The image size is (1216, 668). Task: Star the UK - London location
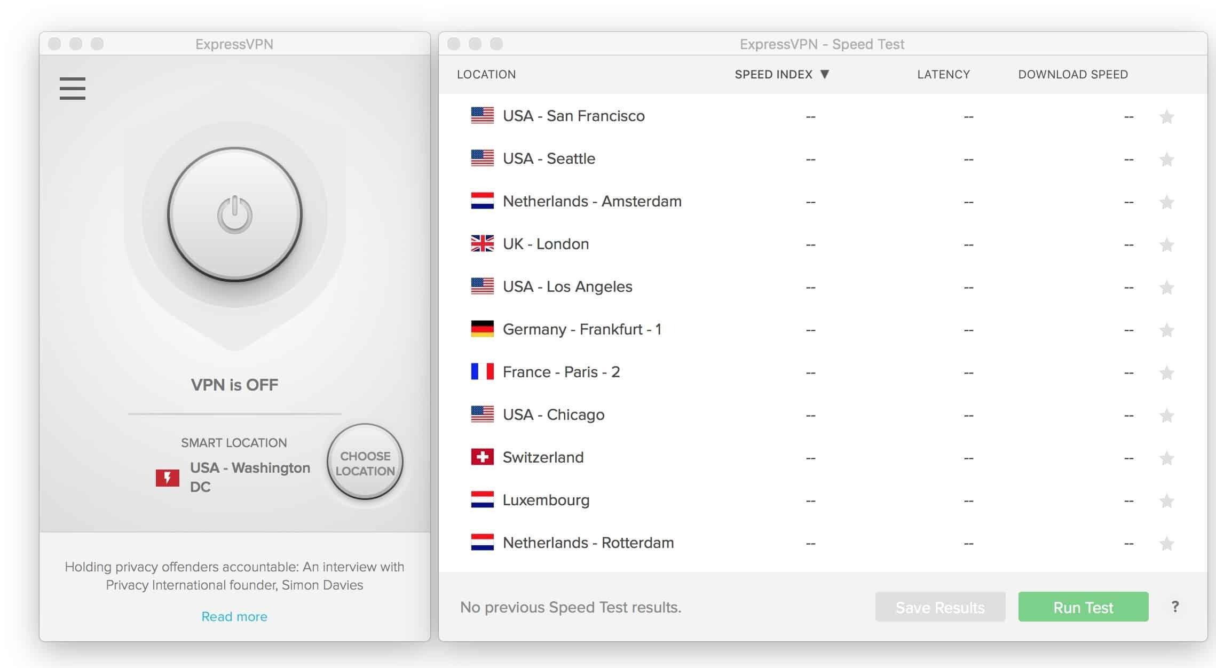click(1166, 244)
